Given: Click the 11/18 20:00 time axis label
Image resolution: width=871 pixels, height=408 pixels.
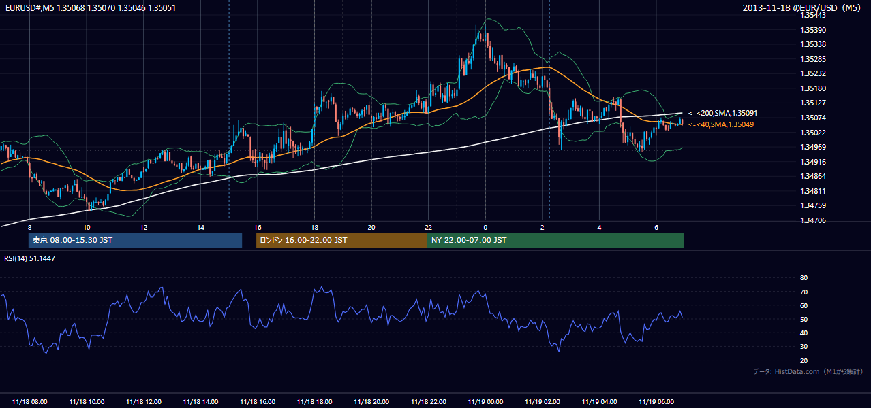Looking at the screenshot, I should pos(371,402).
